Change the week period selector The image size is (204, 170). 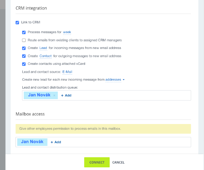(67, 32)
